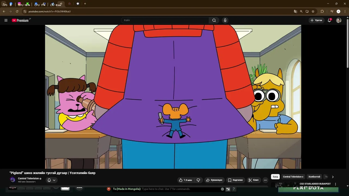The image size is (349, 196).
Task: Dislike the video with thumbs-down
Action: [x=198, y=180]
